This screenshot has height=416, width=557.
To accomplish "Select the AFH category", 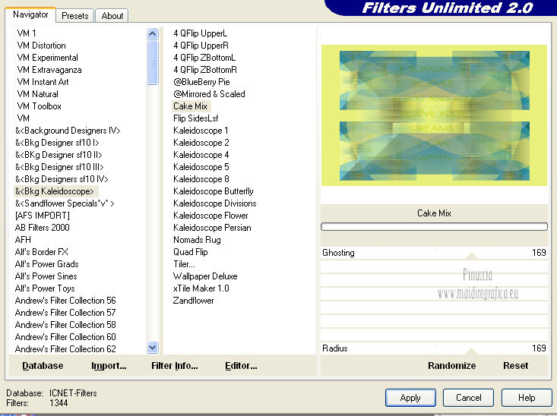I will (23, 240).
